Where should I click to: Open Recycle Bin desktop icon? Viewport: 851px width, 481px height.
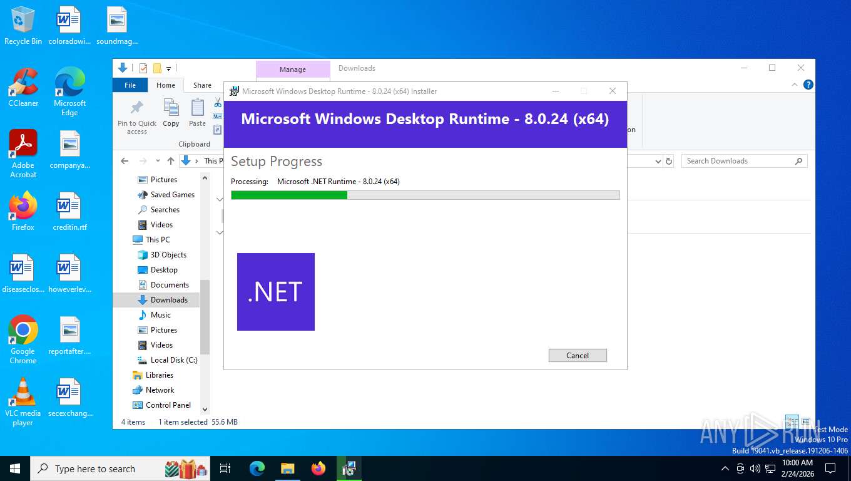coord(23,26)
